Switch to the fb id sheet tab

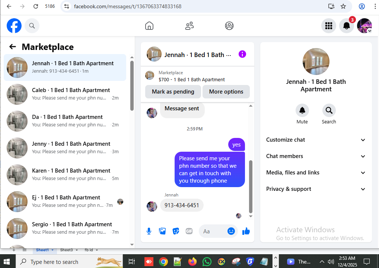pyautogui.click(x=89, y=250)
